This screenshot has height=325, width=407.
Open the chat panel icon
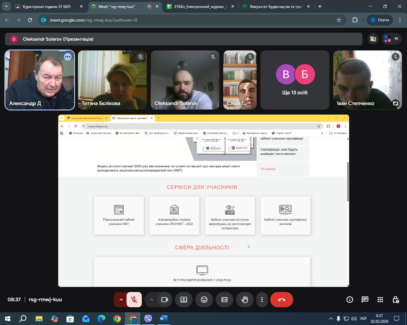365,300
